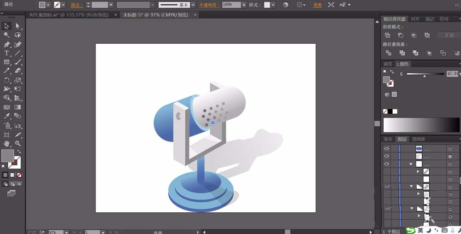Open the 符号 panel tab
Image resolution: width=461 pixels, height=234 pixels.
coord(444,19)
